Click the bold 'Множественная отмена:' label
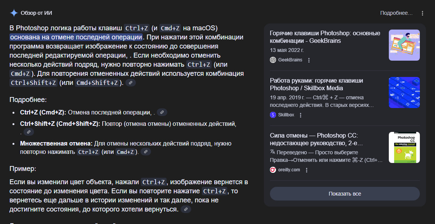The width and height of the screenshot is (435, 224). (x=56, y=144)
